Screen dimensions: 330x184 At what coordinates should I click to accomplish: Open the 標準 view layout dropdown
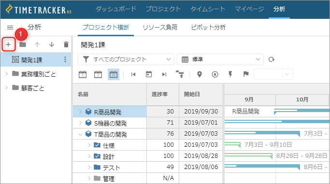click(x=220, y=59)
